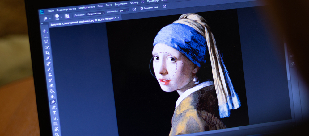The width and height of the screenshot is (309, 136).
Task: Close the Девушка_с_жемчужной_серёжкой.jpg document tab
Action: point(119,18)
